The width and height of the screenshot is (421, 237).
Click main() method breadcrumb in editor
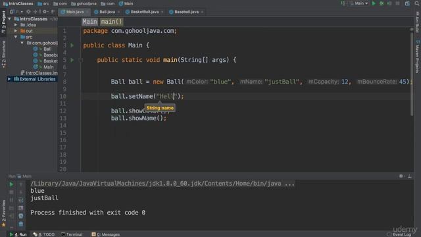(x=111, y=22)
